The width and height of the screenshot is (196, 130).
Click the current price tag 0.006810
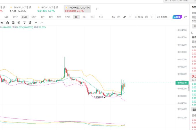(x=182, y=83)
